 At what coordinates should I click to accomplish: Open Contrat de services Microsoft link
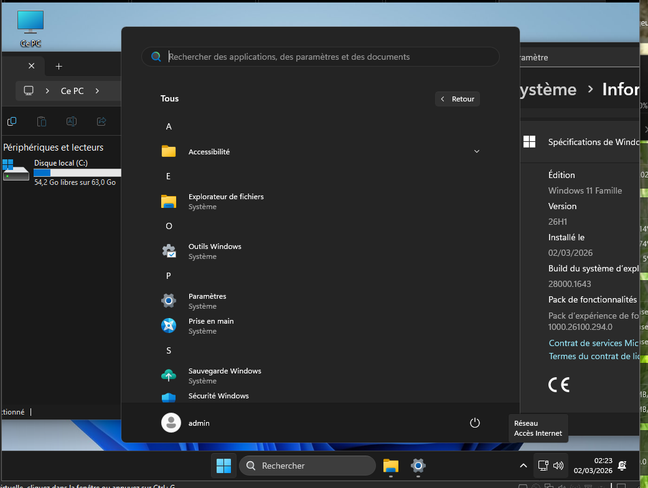pyautogui.click(x=594, y=343)
